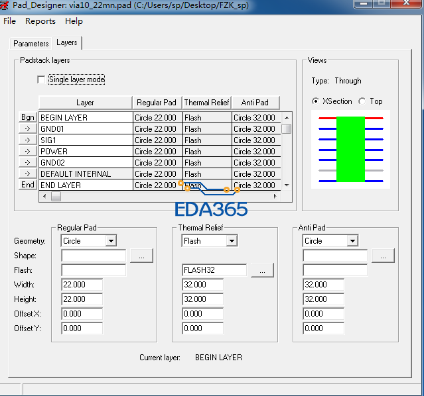Open the Help menu
The height and width of the screenshot is (396, 424).
tap(74, 21)
